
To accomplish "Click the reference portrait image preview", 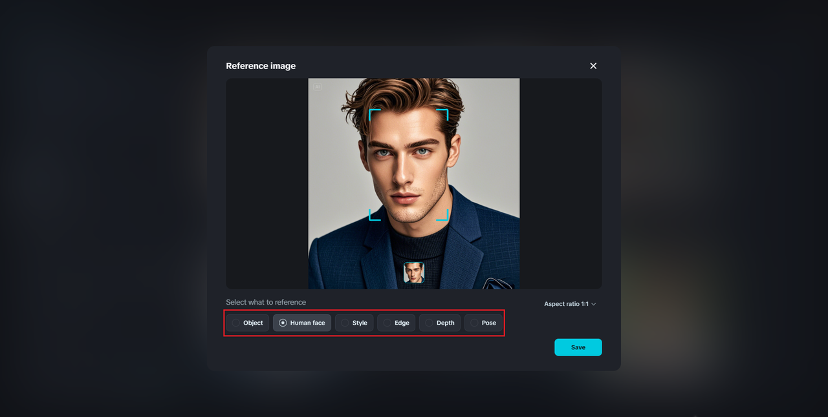I will (414, 184).
